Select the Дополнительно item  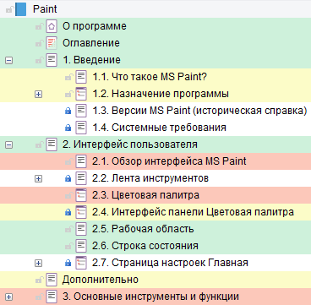(x=101, y=280)
